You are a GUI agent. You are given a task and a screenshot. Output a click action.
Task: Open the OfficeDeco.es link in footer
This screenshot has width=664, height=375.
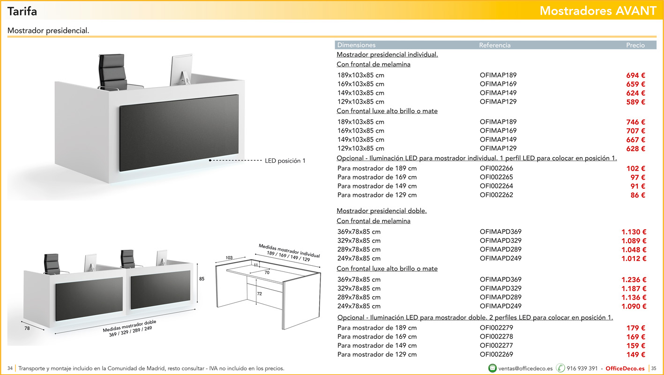click(x=625, y=368)
